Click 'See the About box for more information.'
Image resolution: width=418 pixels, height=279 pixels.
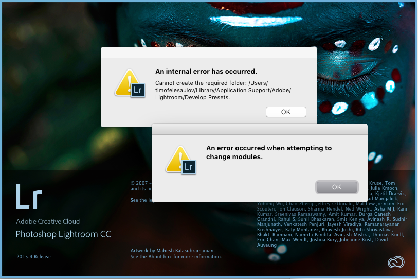click(x=176, y=256)
